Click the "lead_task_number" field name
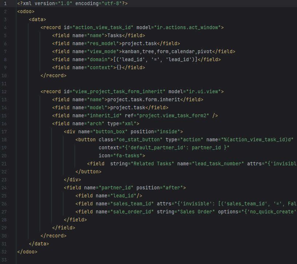Screen dimensions: 297x264 point(218,164)
